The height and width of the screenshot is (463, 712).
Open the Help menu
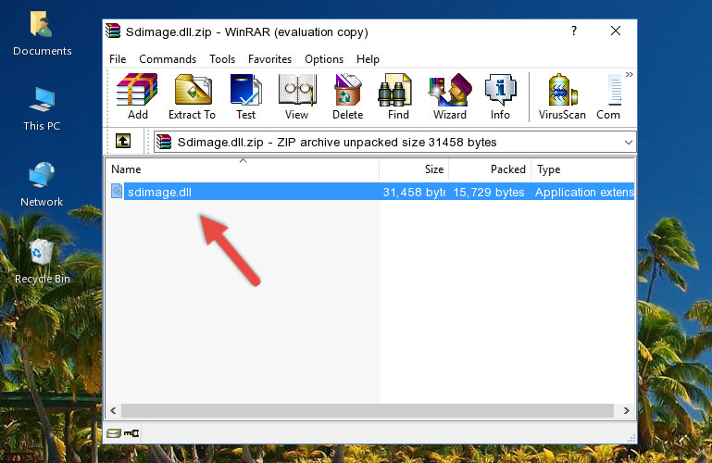click(368, 59)
